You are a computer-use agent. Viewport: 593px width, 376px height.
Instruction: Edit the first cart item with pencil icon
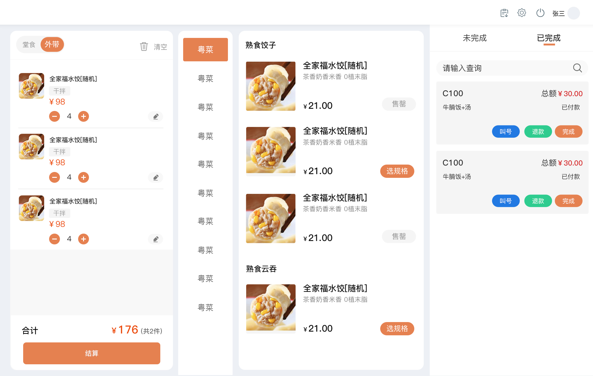tap(156, 116)
